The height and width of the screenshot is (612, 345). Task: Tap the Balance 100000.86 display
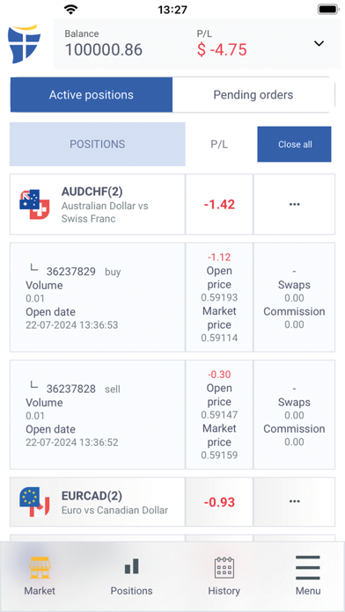pyautogui.click(x=104, y=44)
